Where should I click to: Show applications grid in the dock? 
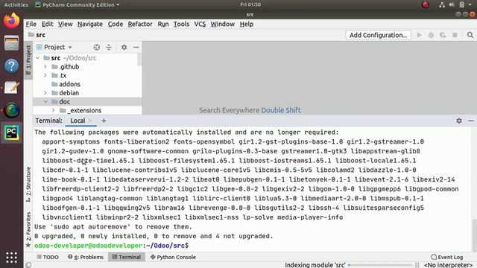click(12, 258)
